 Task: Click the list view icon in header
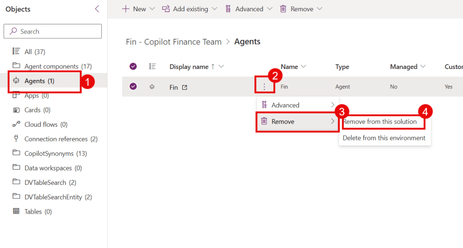point(152,67)
